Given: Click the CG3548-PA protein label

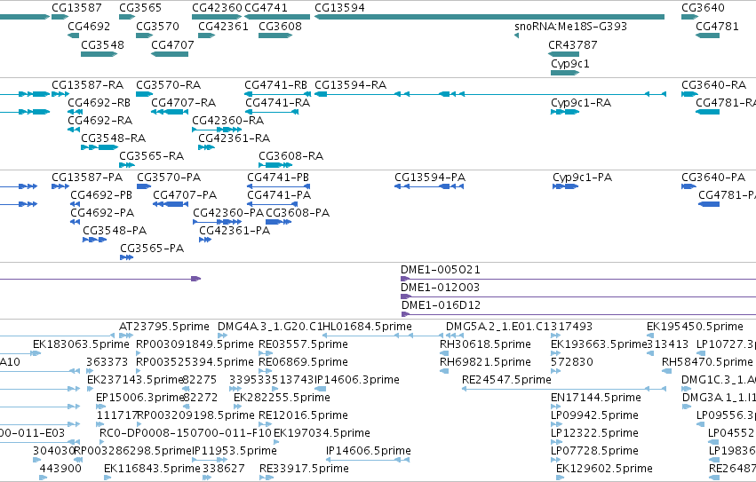Looking at the screenshot, I should point(115,231).
